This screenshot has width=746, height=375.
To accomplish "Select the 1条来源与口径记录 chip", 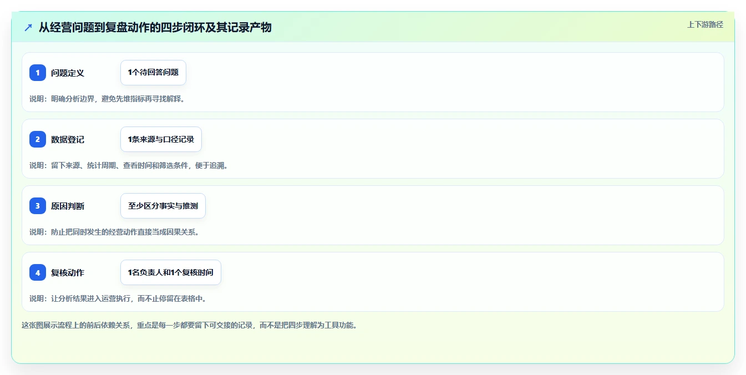I will (161, 139).
